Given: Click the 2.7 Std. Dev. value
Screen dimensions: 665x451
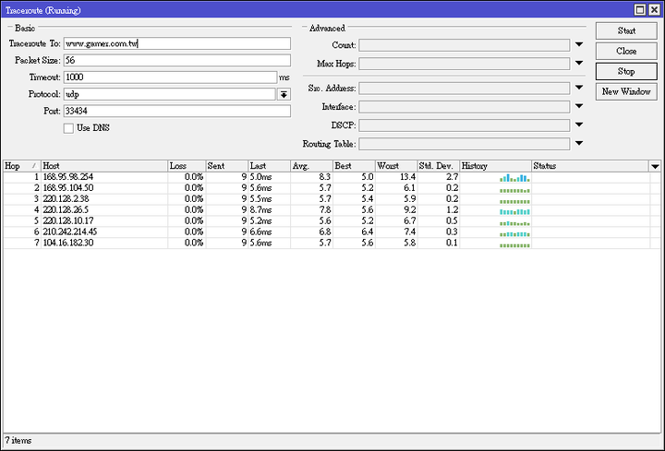Looking at the screenshot, I should tap(452, 177).
